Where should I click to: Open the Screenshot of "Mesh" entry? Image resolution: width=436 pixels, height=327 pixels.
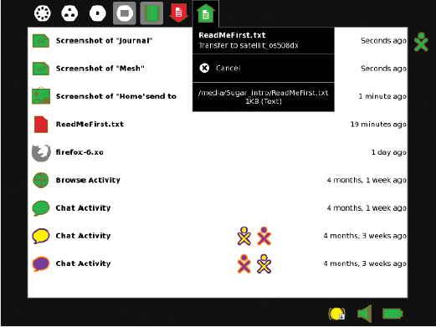tap(100, 69)
